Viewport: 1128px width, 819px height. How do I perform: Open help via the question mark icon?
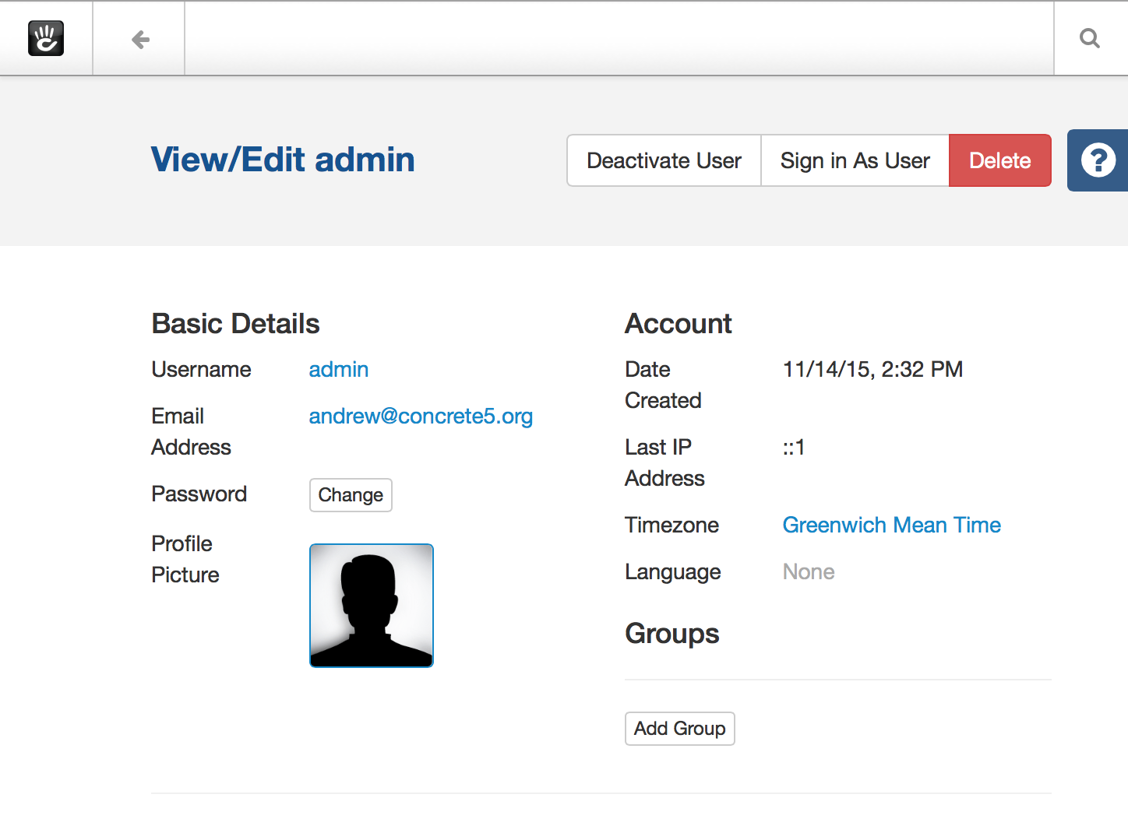pos(1098,160)
